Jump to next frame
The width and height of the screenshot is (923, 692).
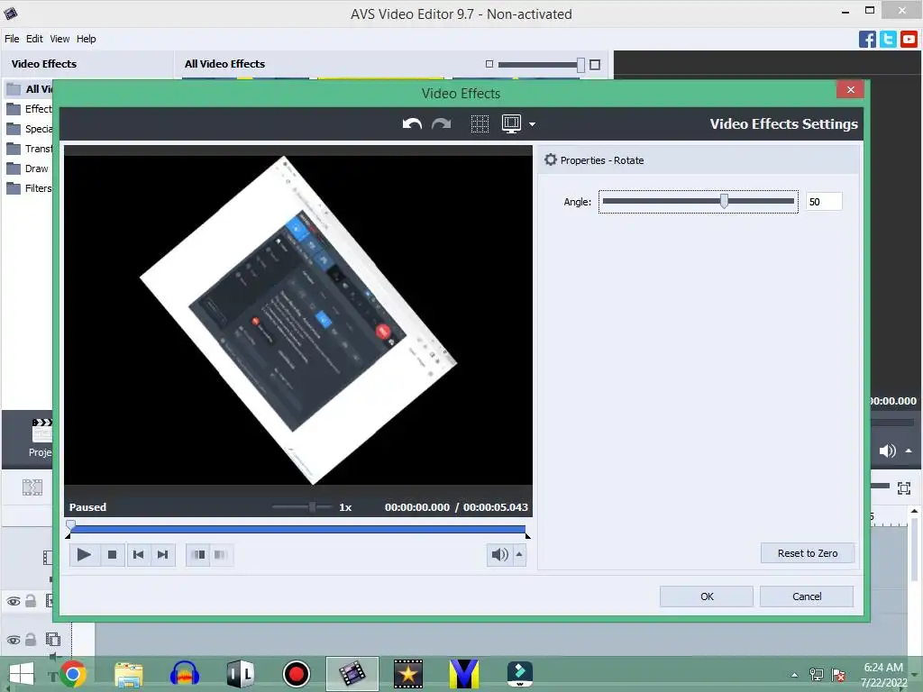163,554
